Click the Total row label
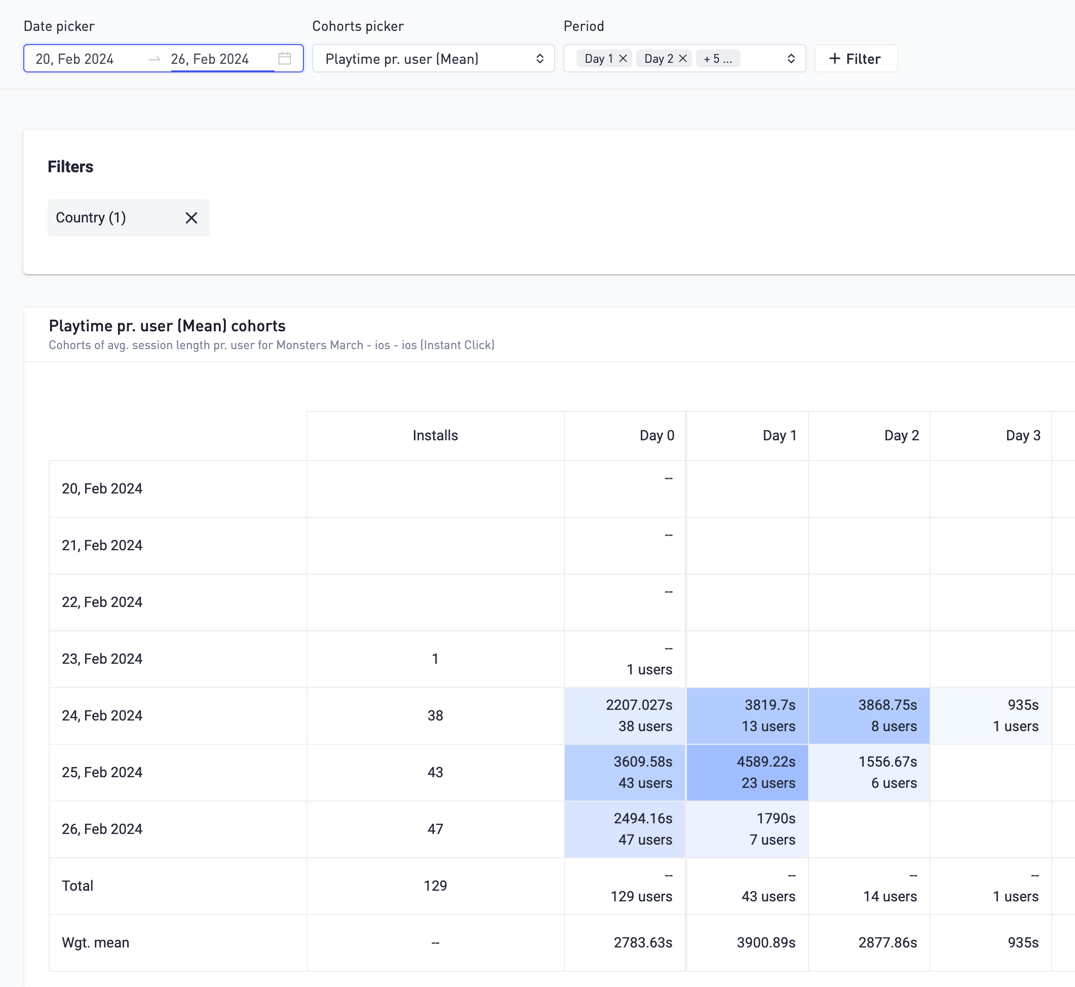1075x987 pixels. (x=78, y=886)
